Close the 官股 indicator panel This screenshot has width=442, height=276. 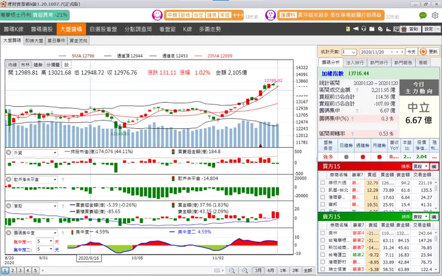click(9, 206)
